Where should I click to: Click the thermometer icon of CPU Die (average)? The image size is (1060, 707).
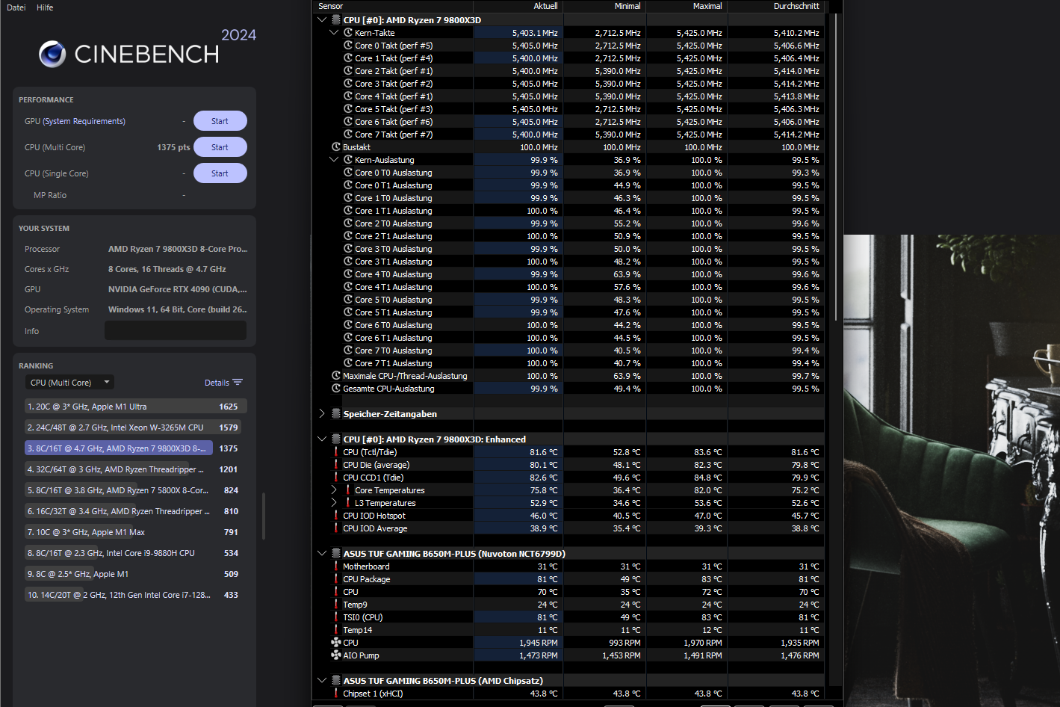[x=336, y=465]
